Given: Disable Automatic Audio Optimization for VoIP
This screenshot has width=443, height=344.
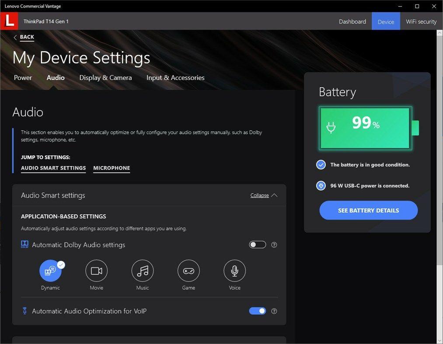Looking at the screenshot, I should coord(257,311).
